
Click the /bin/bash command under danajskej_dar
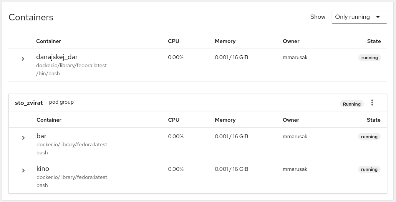pyautogui.click(x=48, y=73)
